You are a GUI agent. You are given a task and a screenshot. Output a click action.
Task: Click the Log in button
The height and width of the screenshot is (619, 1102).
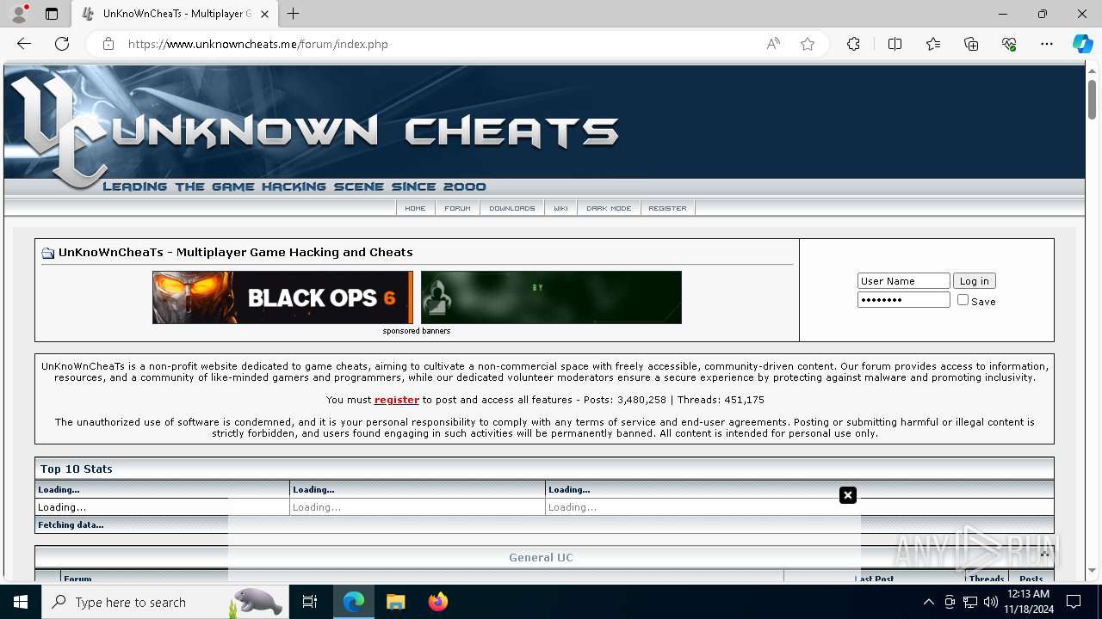click(974, 281)
